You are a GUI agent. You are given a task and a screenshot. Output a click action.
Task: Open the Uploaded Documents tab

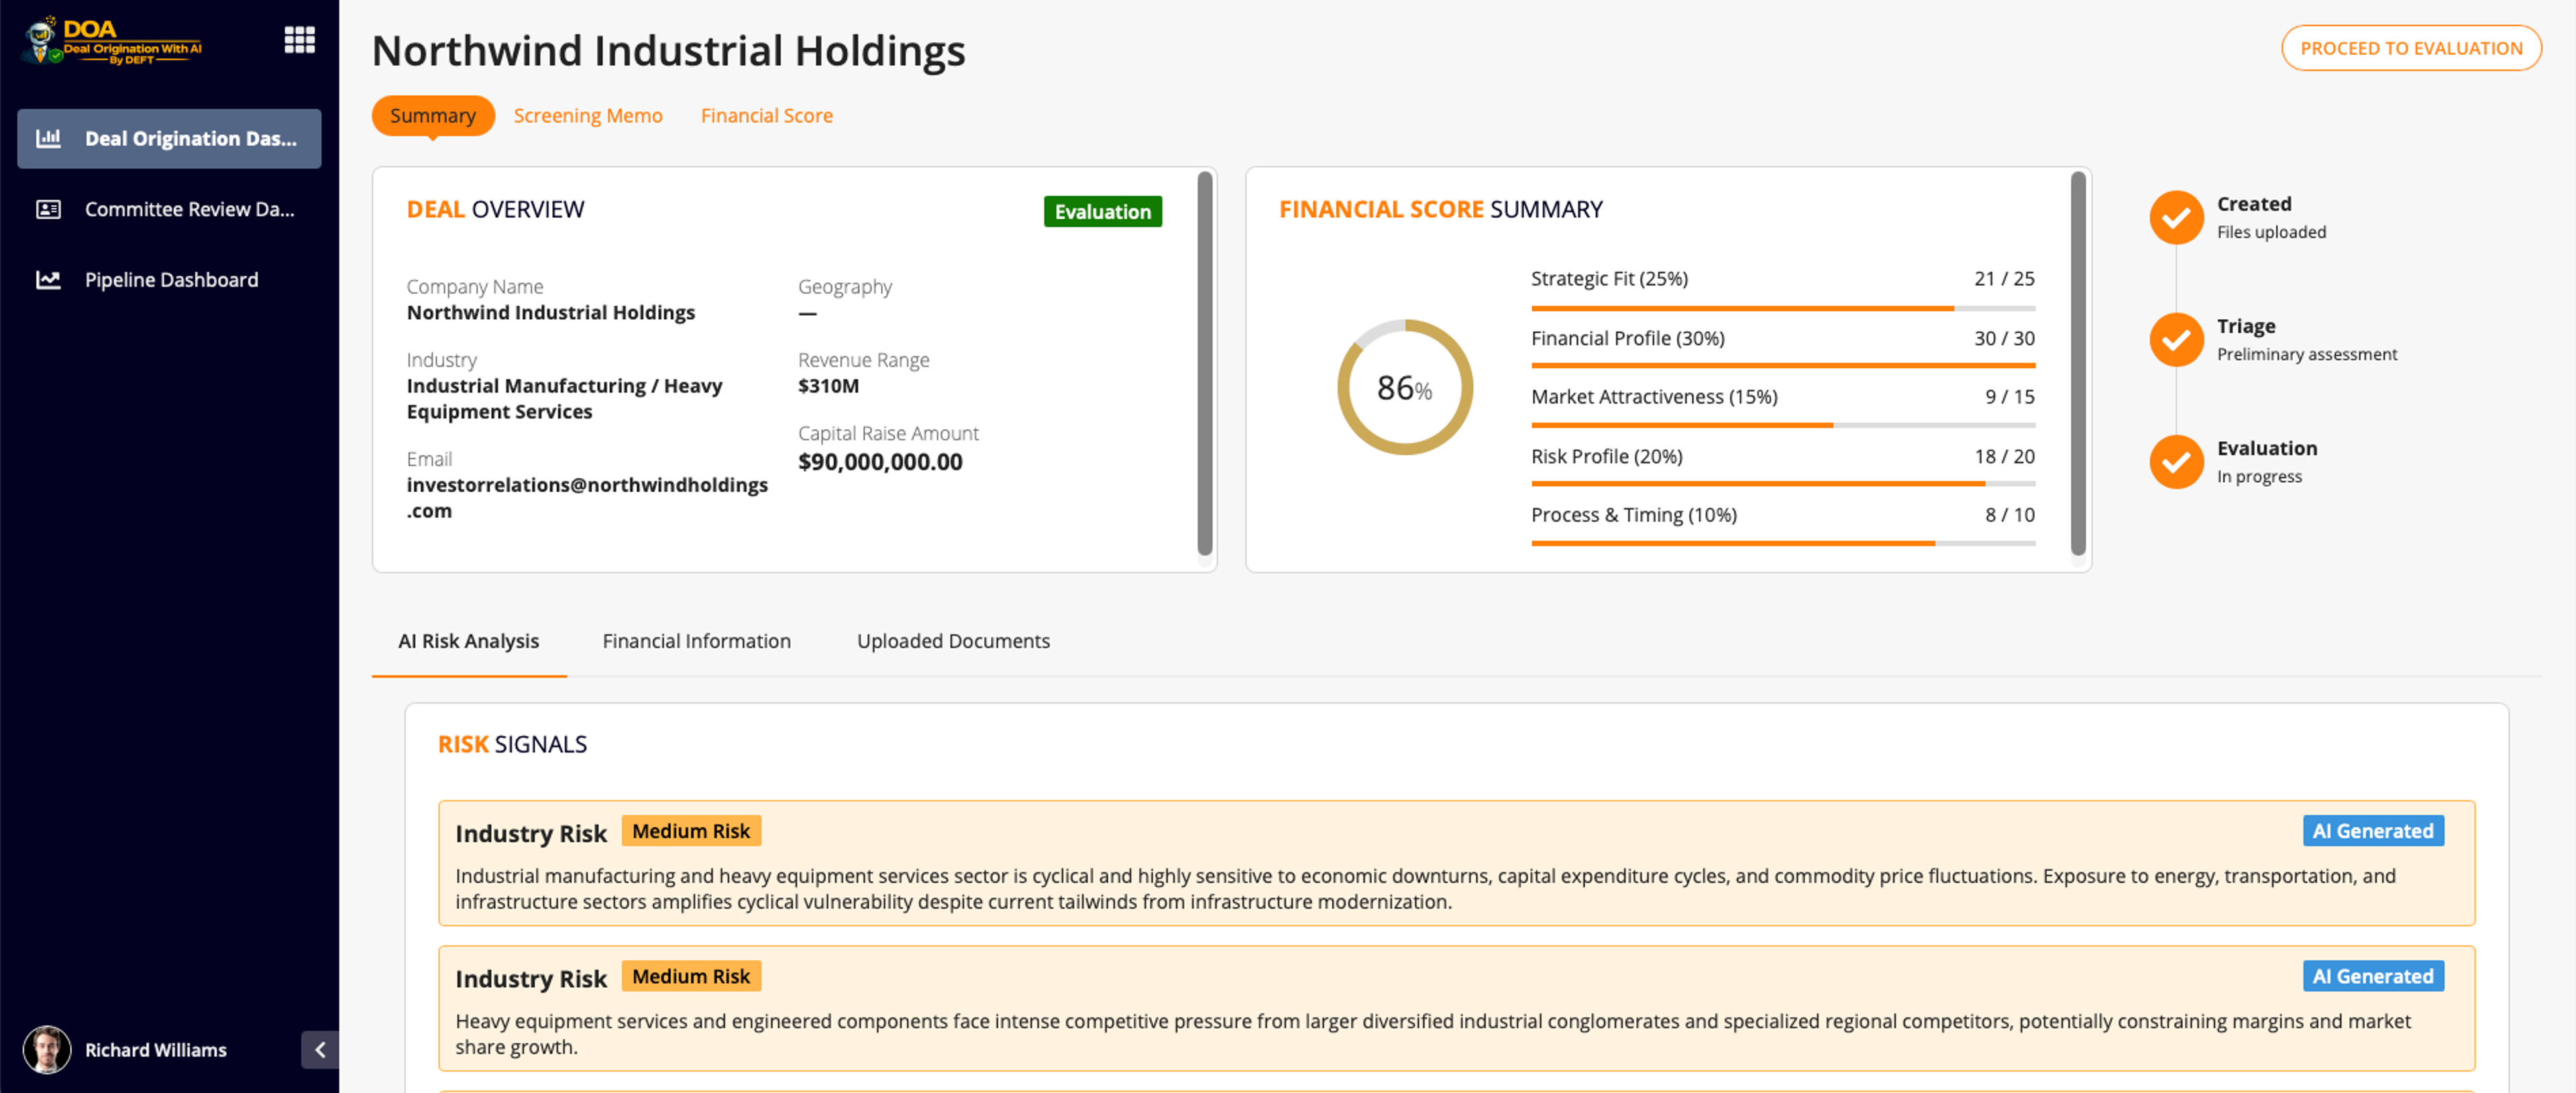[x=953, y=641]
